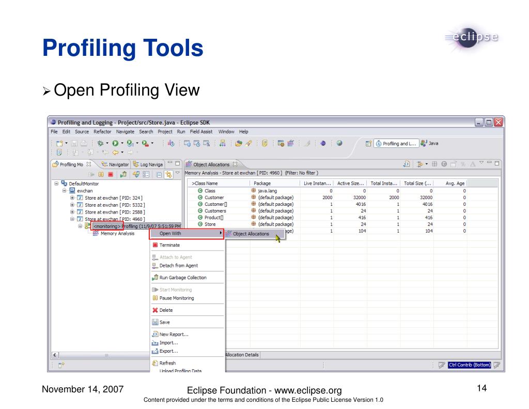This screenshot has height=409, width=529.
Task: Expand Store at ewchan PID 2588
Action: pos(72,212)
